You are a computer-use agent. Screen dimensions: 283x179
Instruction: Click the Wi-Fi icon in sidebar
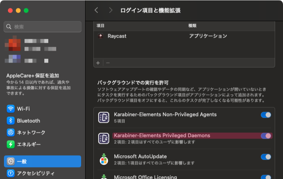(11, 109)
